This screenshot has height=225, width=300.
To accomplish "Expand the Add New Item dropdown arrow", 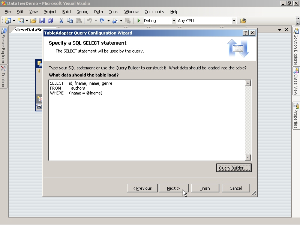I will 27,21.
